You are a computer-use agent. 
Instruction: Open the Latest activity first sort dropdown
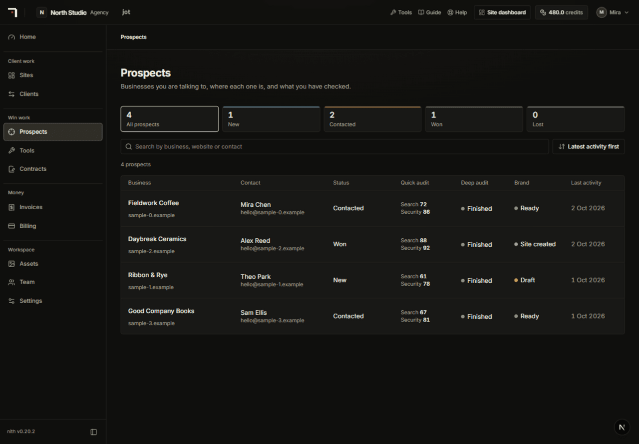click(589, 147)
